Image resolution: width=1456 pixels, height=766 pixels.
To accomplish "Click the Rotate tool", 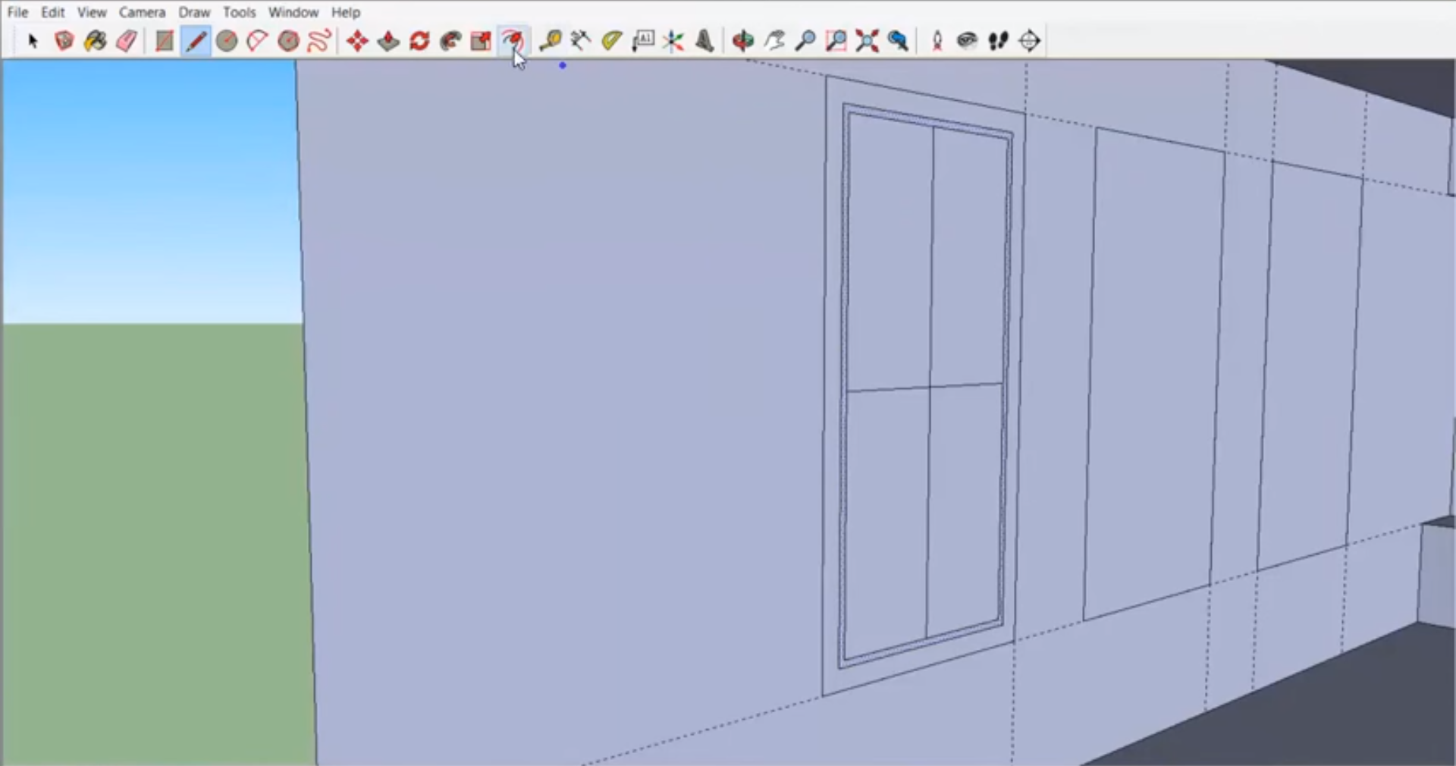I will [x=419, y=41].
